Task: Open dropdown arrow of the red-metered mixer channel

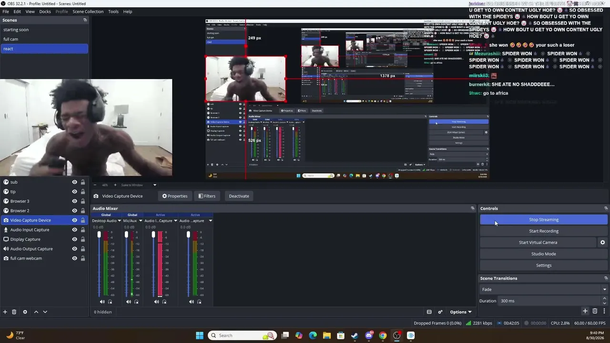Action: [175, 221]
